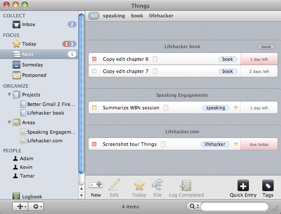Image resolution: width=281 pixels, height=214 pixels.
Task: Open the gear actions dropdown
Action: [36, 207]
